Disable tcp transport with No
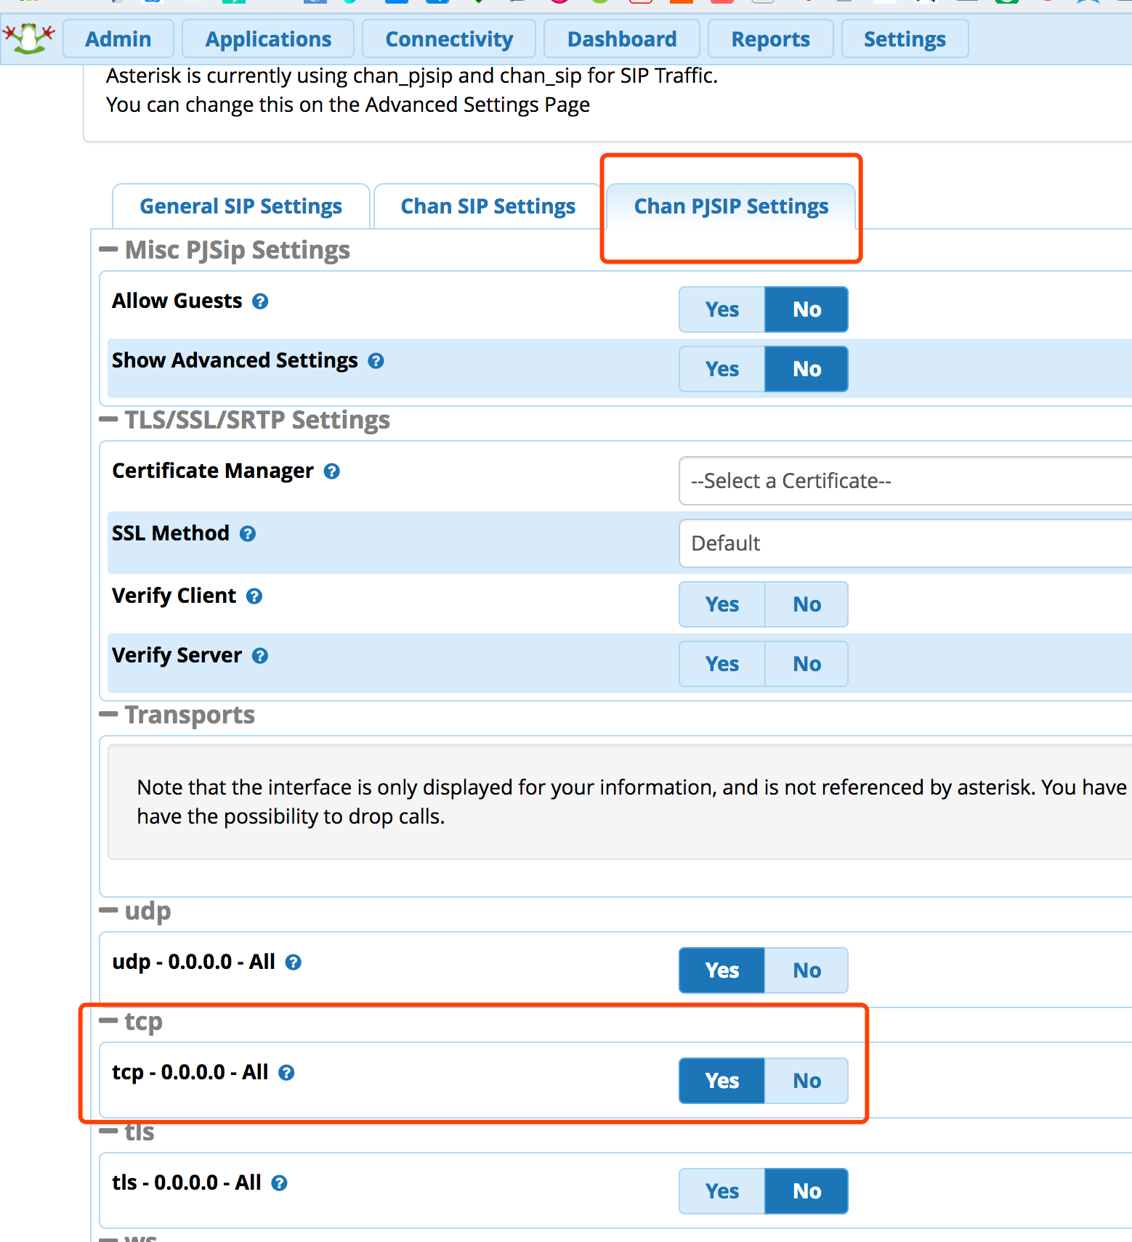Screen dimensions: 1132x1242 coord(806,1081)
